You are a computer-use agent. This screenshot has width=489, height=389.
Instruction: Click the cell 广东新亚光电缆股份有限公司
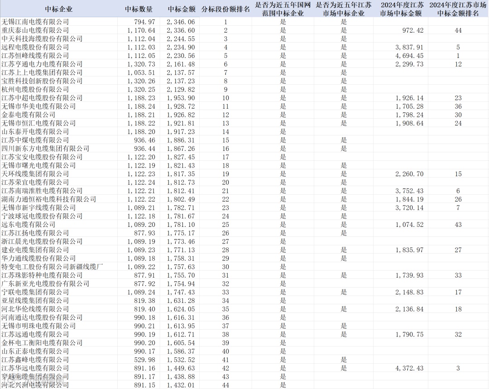46,283
